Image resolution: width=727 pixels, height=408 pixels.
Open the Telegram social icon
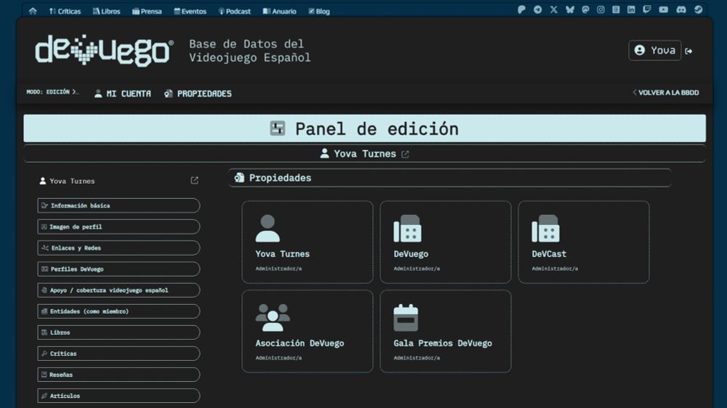(538, 9)
